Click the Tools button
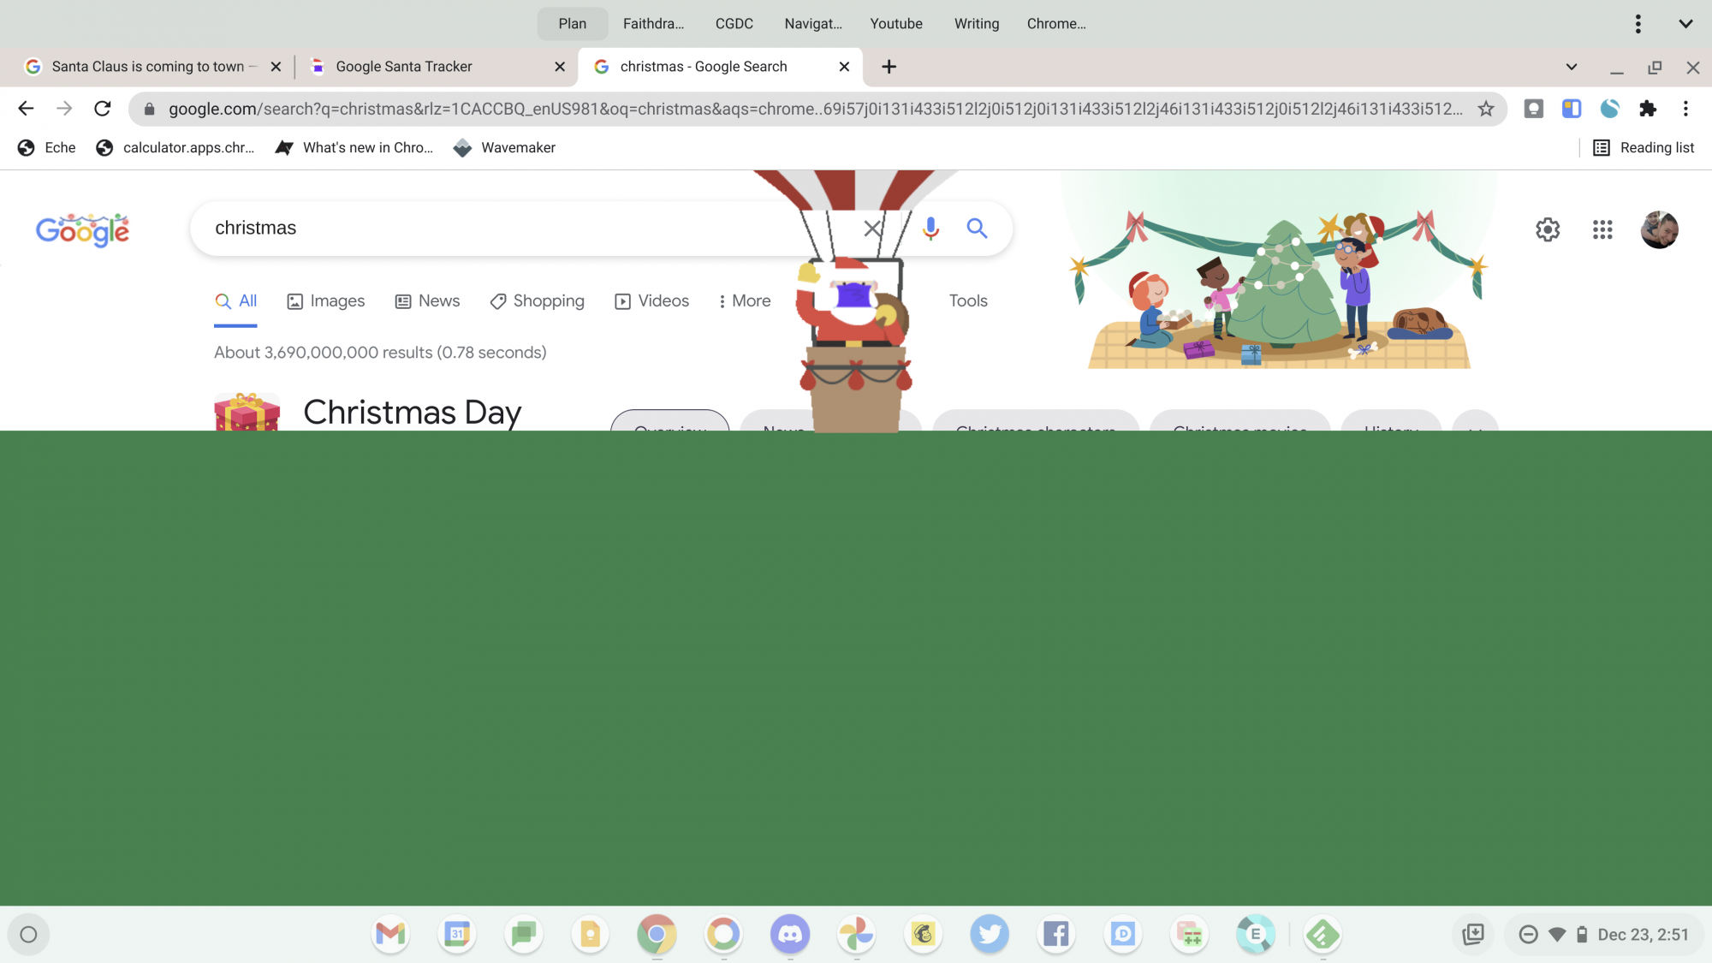Screen dimensions: 1712x963 point(967,300)
